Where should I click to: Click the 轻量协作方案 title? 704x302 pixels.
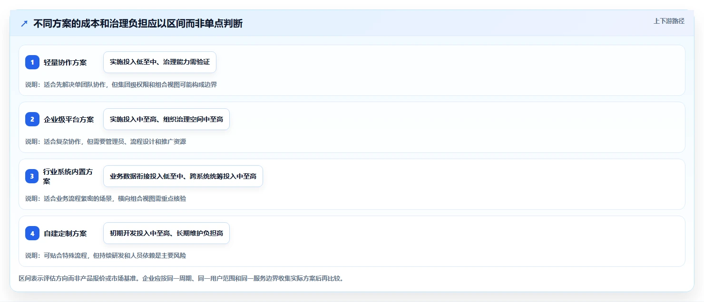pyautogui.click(x=65, y=62)
